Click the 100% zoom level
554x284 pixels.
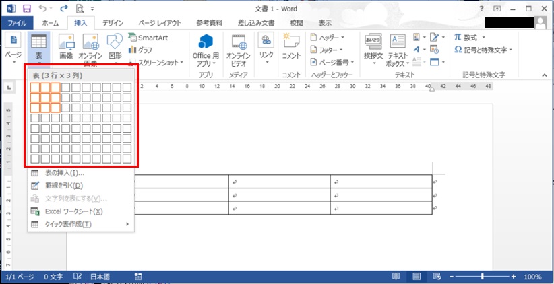click(532, 277)
